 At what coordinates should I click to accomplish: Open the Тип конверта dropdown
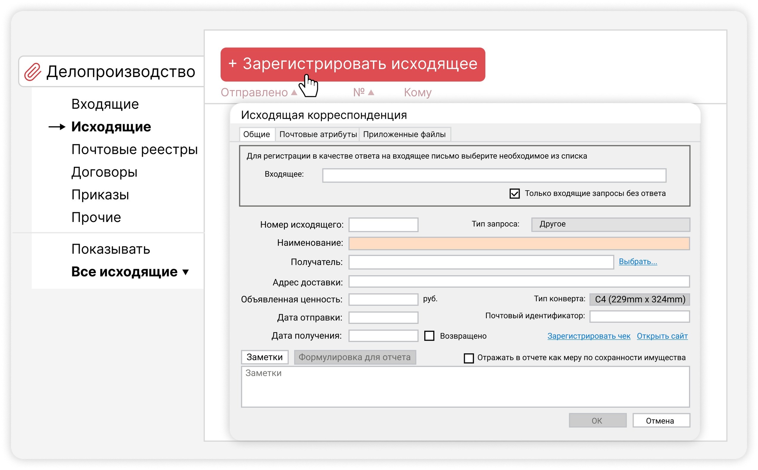coord(639,299)
